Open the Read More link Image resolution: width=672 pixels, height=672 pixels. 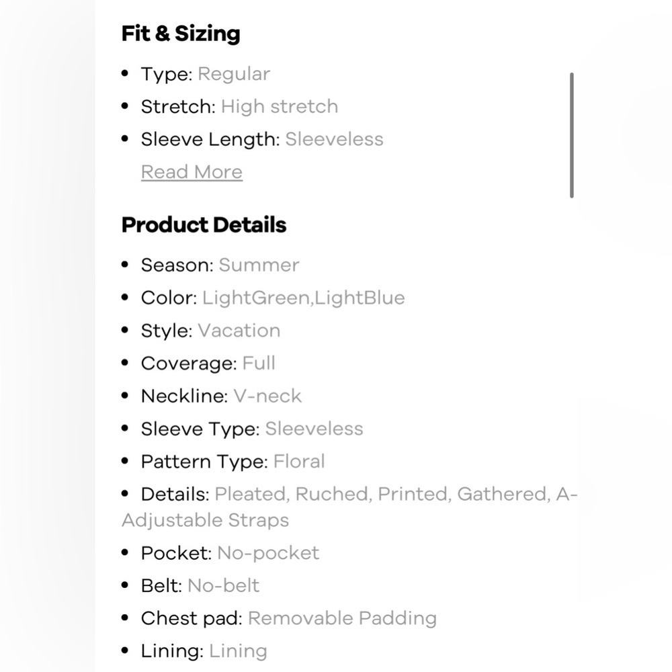click(192, 172)
